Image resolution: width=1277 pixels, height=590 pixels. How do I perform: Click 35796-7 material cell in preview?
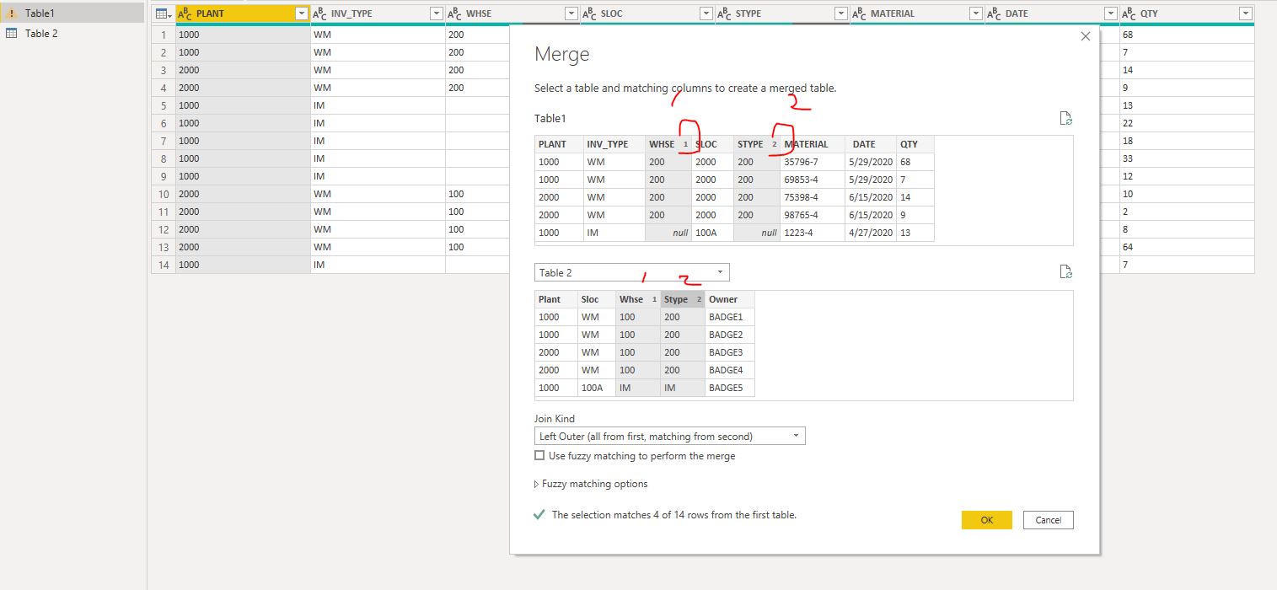point(813,162)
